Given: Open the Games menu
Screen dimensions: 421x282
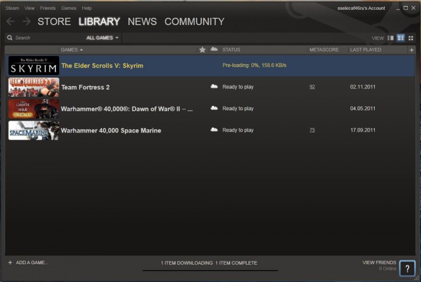Looking at the screenshot, I should pyautogui.click(x=68, y=8).
